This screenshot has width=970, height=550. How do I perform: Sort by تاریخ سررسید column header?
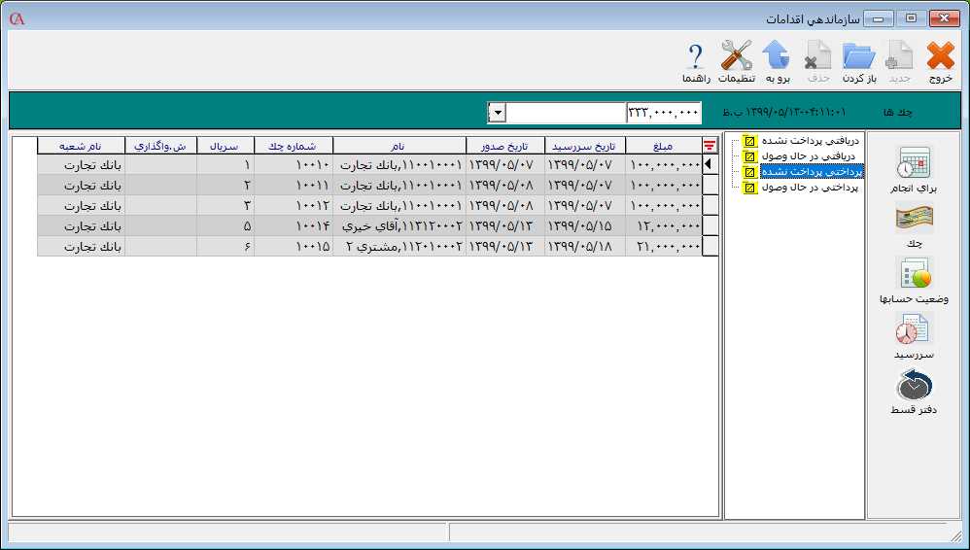[584, 146]
